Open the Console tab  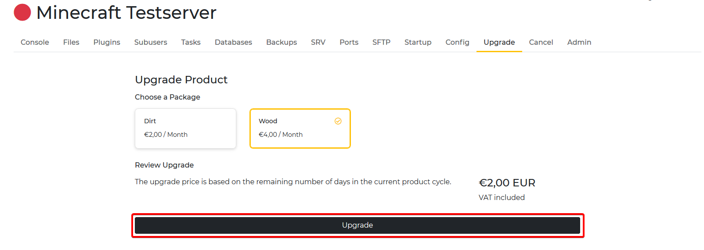coord(35,42)
